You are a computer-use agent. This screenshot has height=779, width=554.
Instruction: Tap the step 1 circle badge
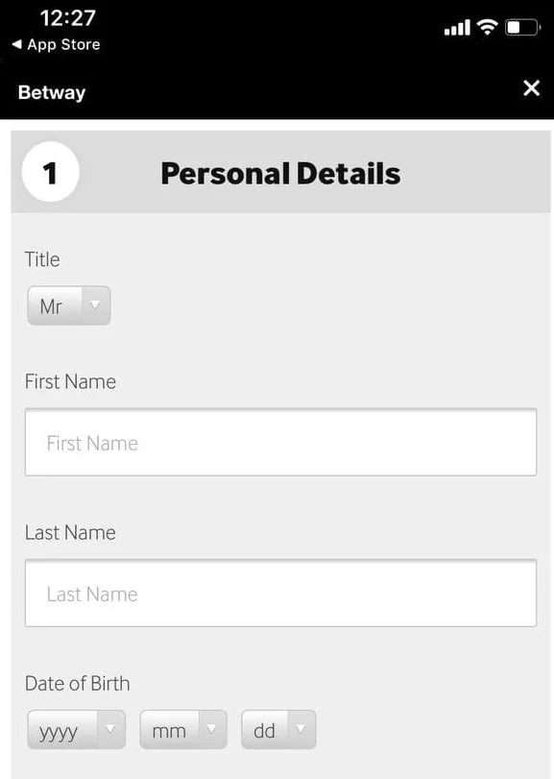pyautogui.click(x=50, y=172)
